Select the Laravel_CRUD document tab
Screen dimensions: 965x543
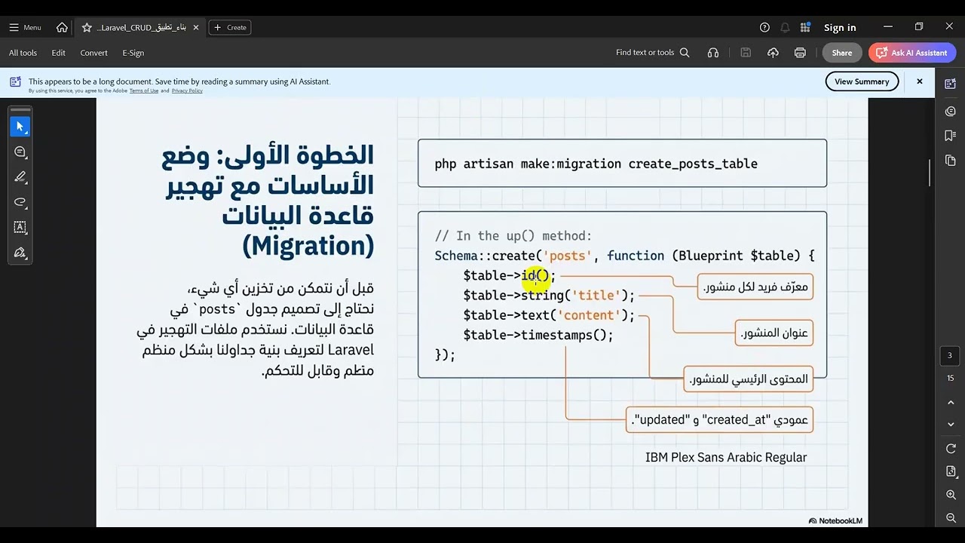point(141,27)
